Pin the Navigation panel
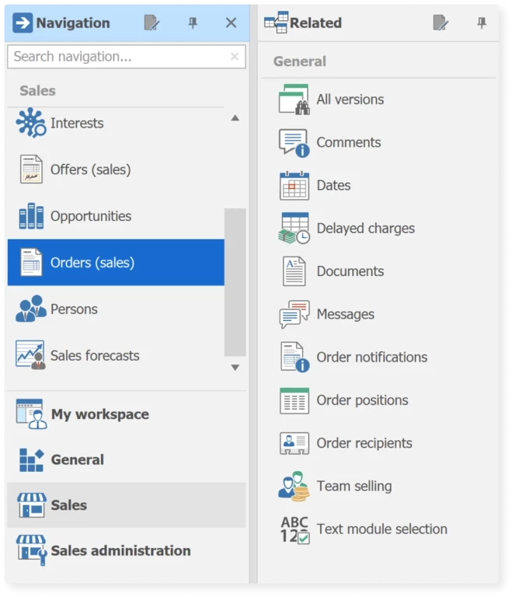 click(x=193, y=23)
